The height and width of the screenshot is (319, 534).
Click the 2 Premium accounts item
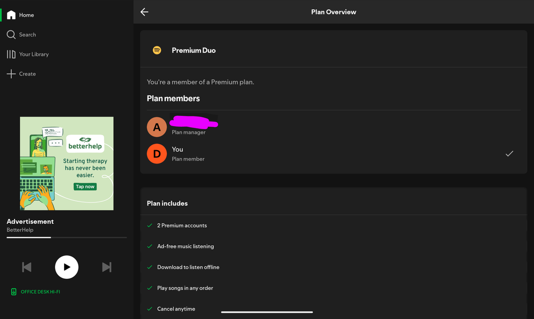click(182, 225)
